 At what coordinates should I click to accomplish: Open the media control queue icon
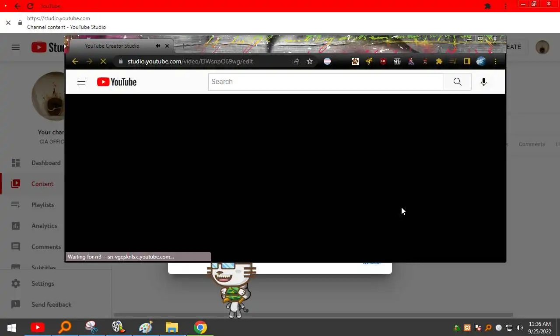pos(453,61)
